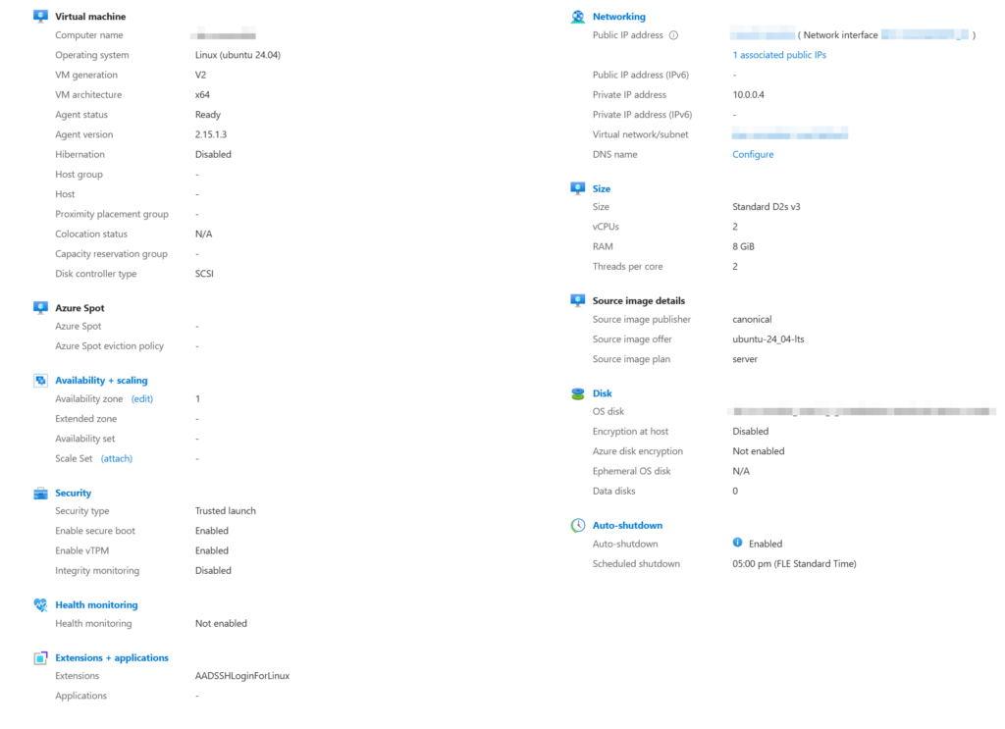Image resolution: width=1005 pixels, height=729 pixels.
Task: Open the Auto-shutdown section header
Action: (x=627, y=524)
